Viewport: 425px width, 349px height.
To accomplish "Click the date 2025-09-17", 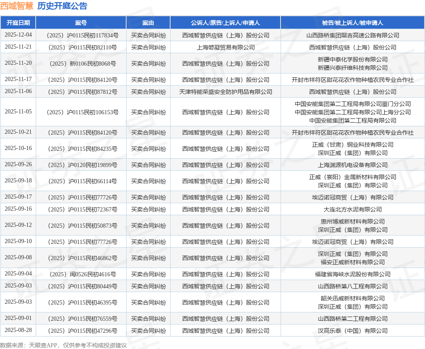I will tap(18, 197).
